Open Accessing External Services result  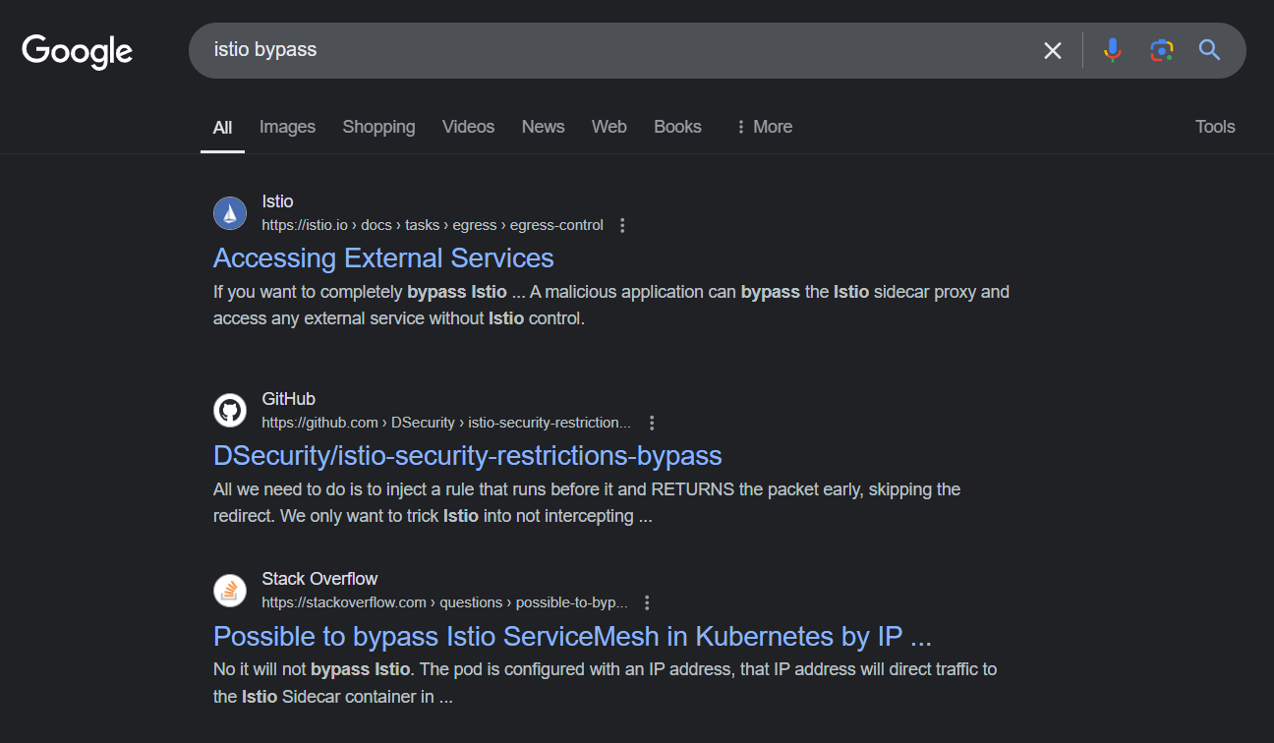click(383, 257)
